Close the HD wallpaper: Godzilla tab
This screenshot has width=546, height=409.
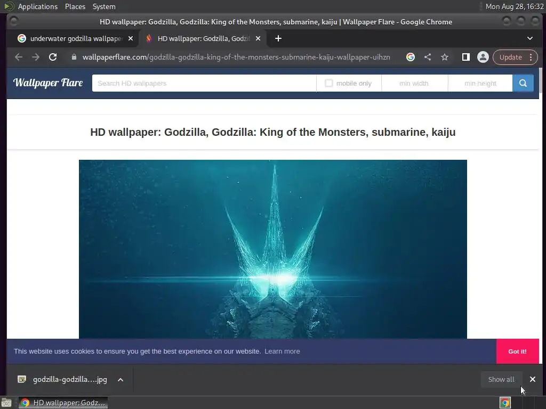(258, 38)
